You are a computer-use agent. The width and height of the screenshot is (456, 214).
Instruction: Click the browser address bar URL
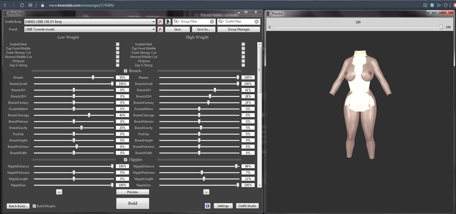[x=81, y=5]
